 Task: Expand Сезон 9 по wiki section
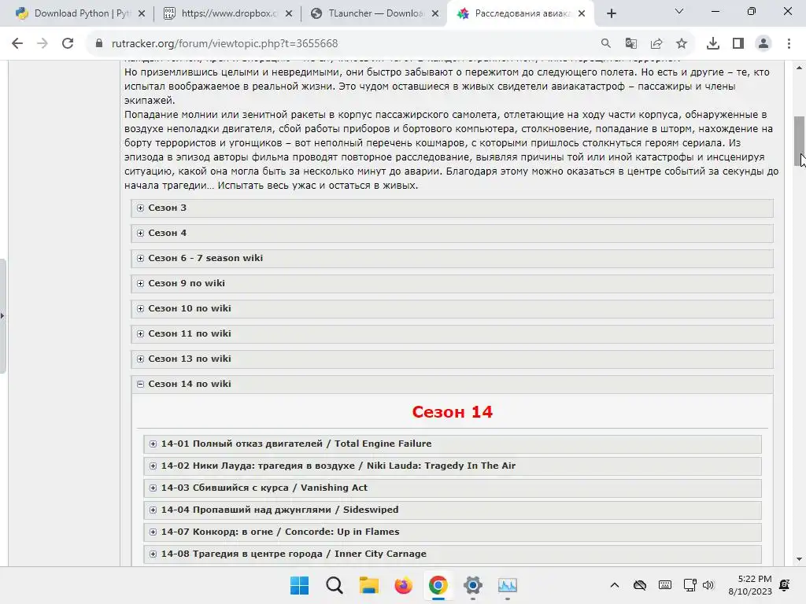453,283
